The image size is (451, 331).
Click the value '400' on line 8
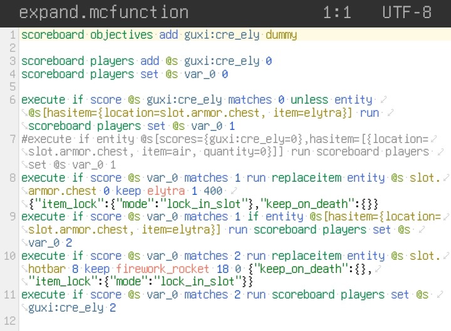[x=213, y=191]
